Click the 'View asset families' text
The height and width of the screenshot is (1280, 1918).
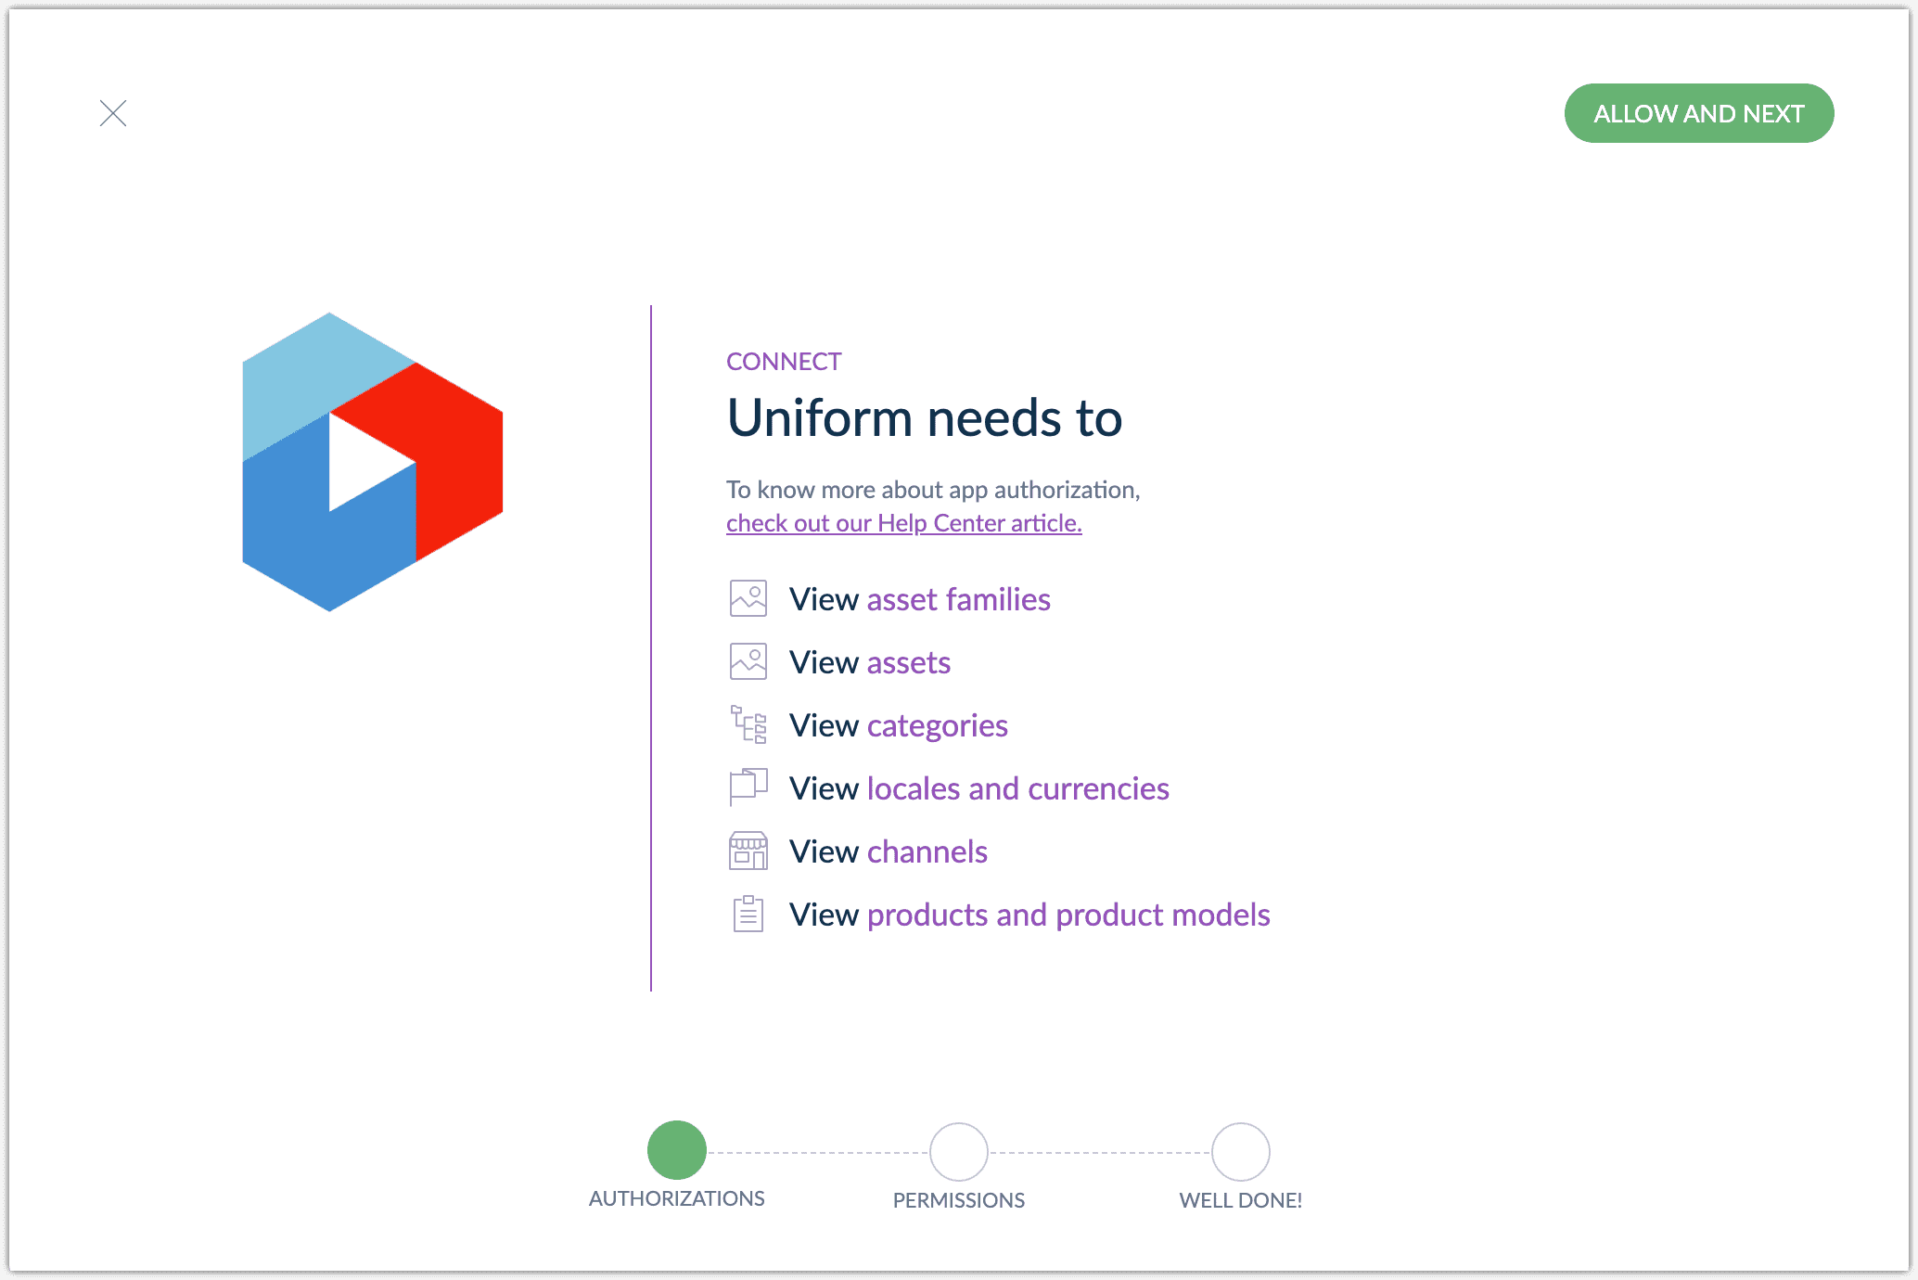click(920, 599)
